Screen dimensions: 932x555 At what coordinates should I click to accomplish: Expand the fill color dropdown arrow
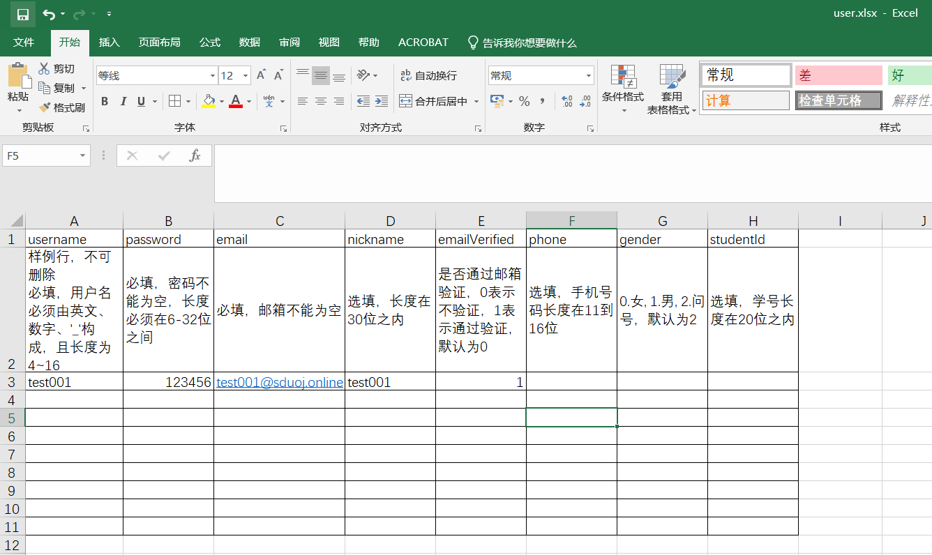point(221,101)
